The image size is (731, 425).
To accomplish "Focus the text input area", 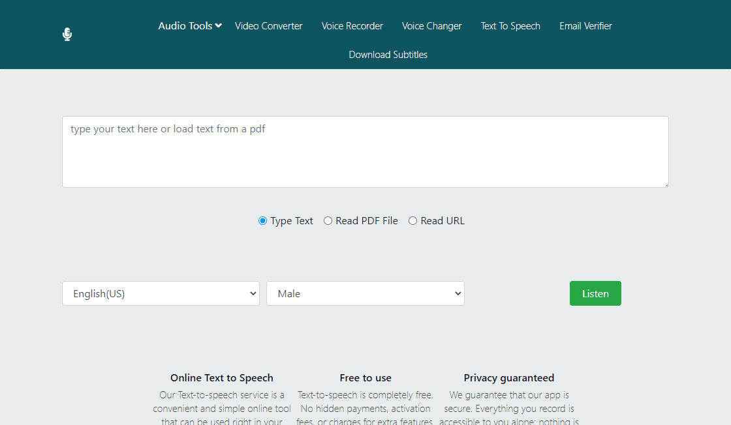I will (365, 152).
